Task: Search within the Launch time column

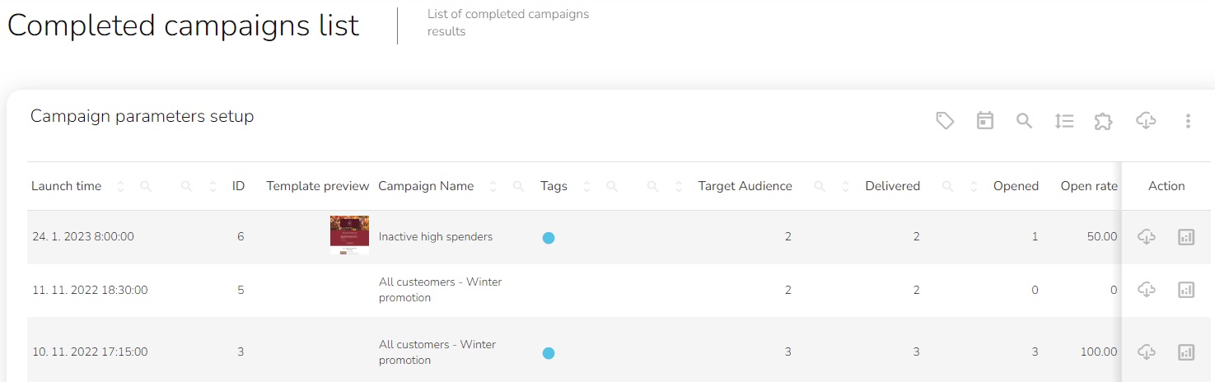Action: (146, 187)
